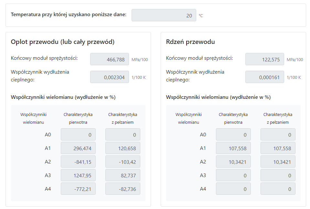The width and height of the screenshot is (310, 209).
Task: Click Oplot współczynnik wydłużenia cieplnego field
Action: 109,77
